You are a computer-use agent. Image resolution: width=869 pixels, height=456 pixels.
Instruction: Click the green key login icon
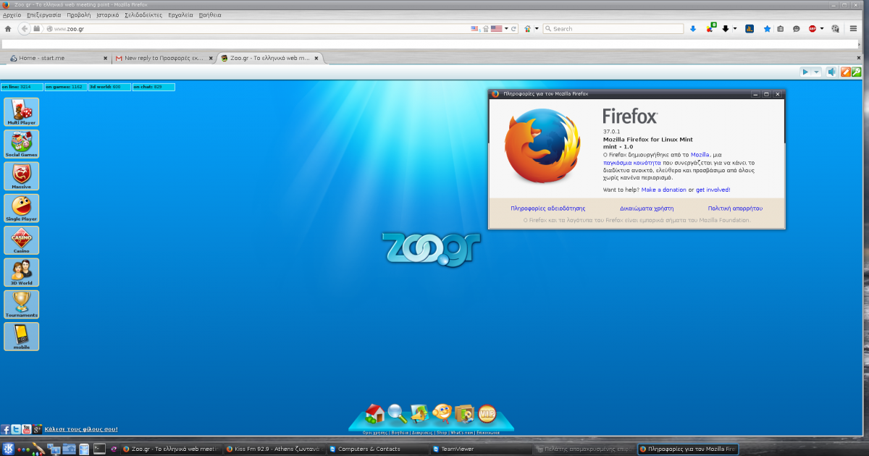coord(856,72)
